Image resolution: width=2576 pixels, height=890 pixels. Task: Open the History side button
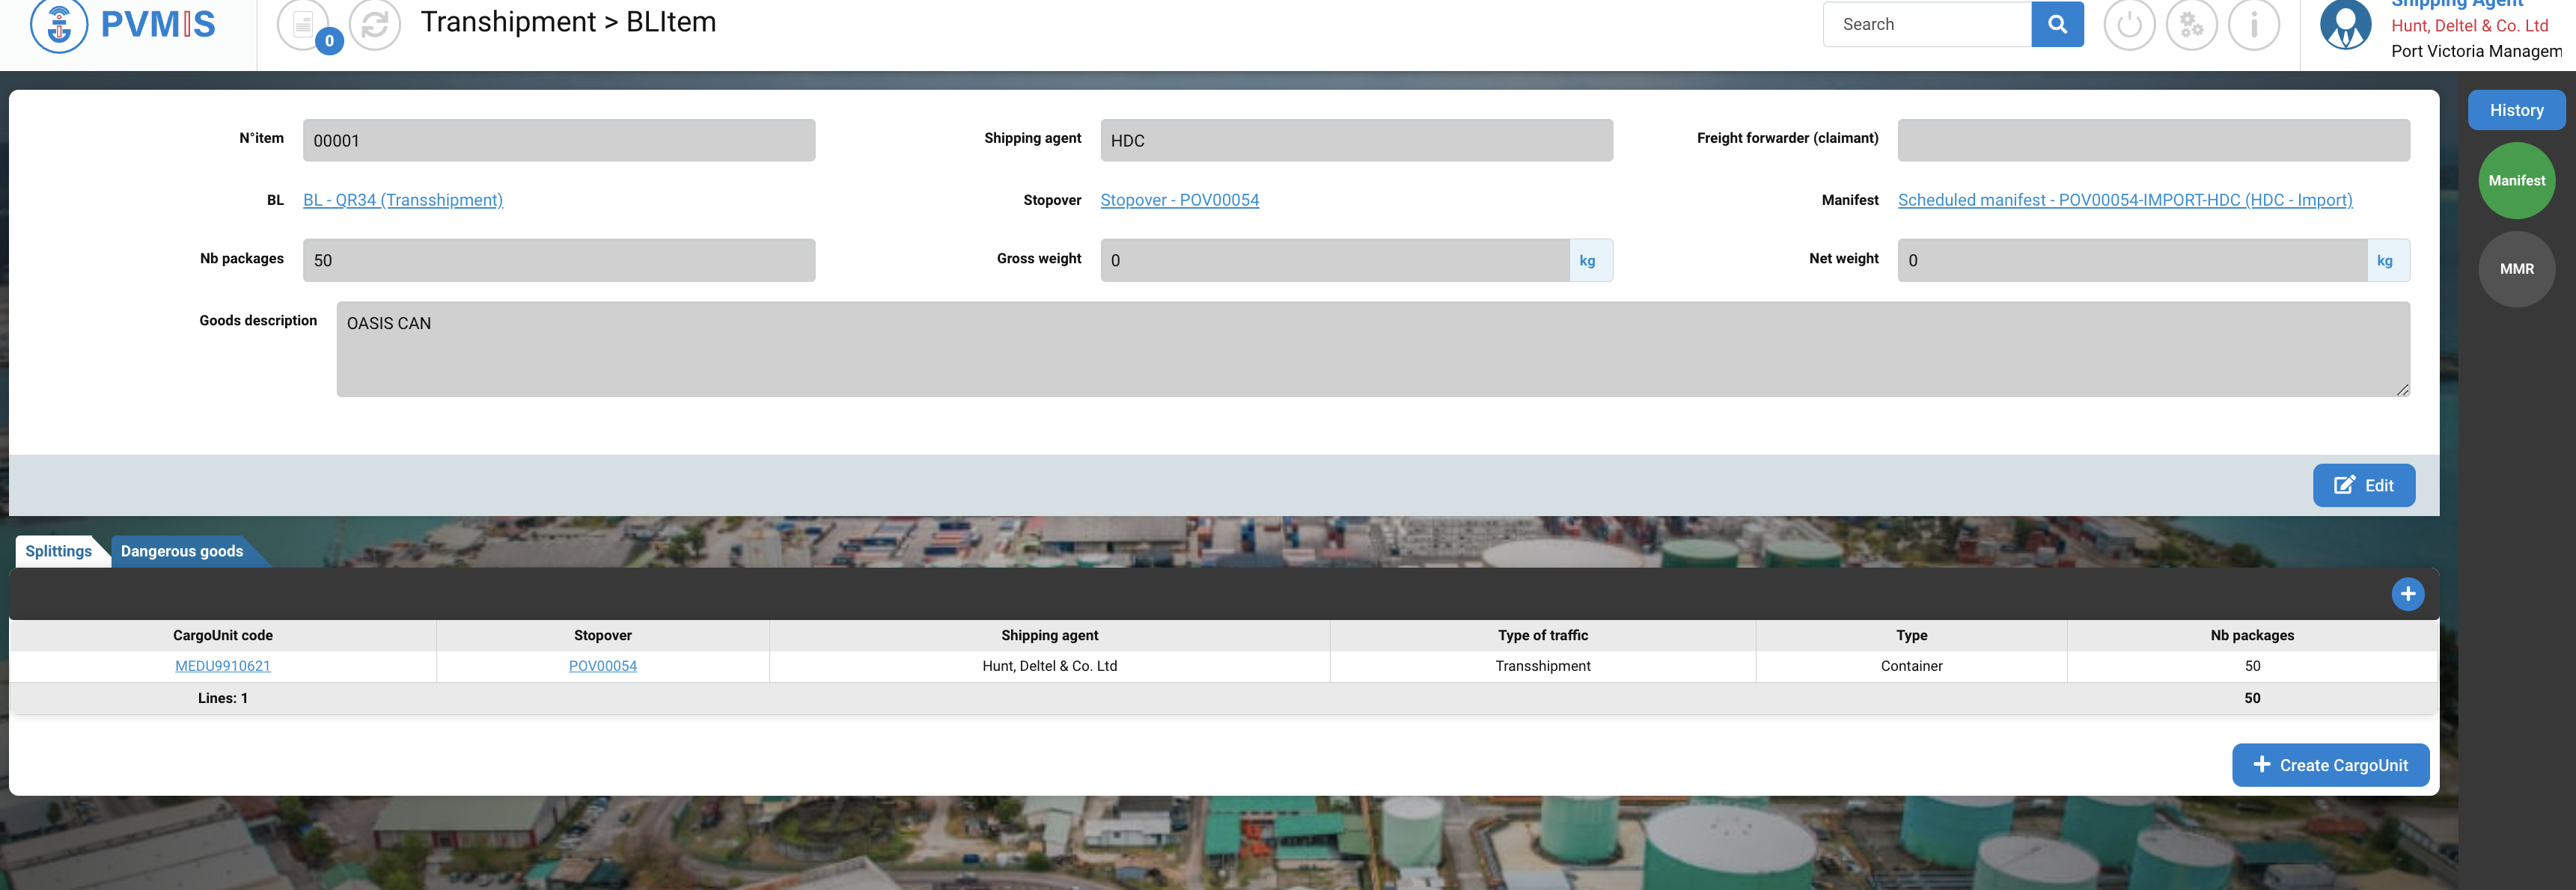[x=2516, y=110]
